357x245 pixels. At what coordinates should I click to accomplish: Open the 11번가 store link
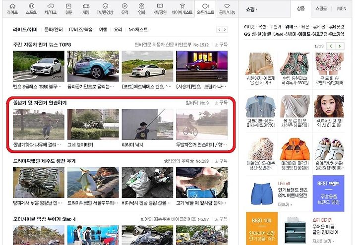pyautogui.click(x=276, y=27)
